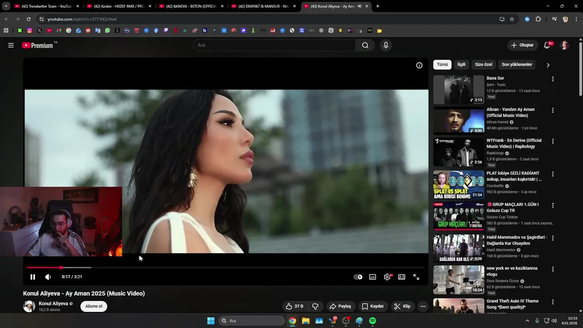The height and width of the screenshot is (328, 583).
Task: Mute the playing Konul Aliyeva tab
Action: pyautogui.click(x=359, y=6)
